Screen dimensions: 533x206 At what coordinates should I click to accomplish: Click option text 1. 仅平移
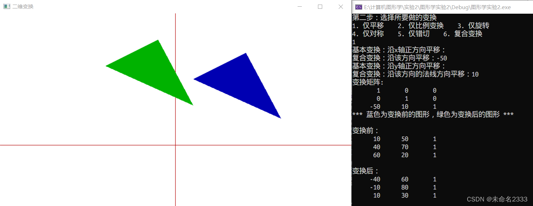point(368,26)
